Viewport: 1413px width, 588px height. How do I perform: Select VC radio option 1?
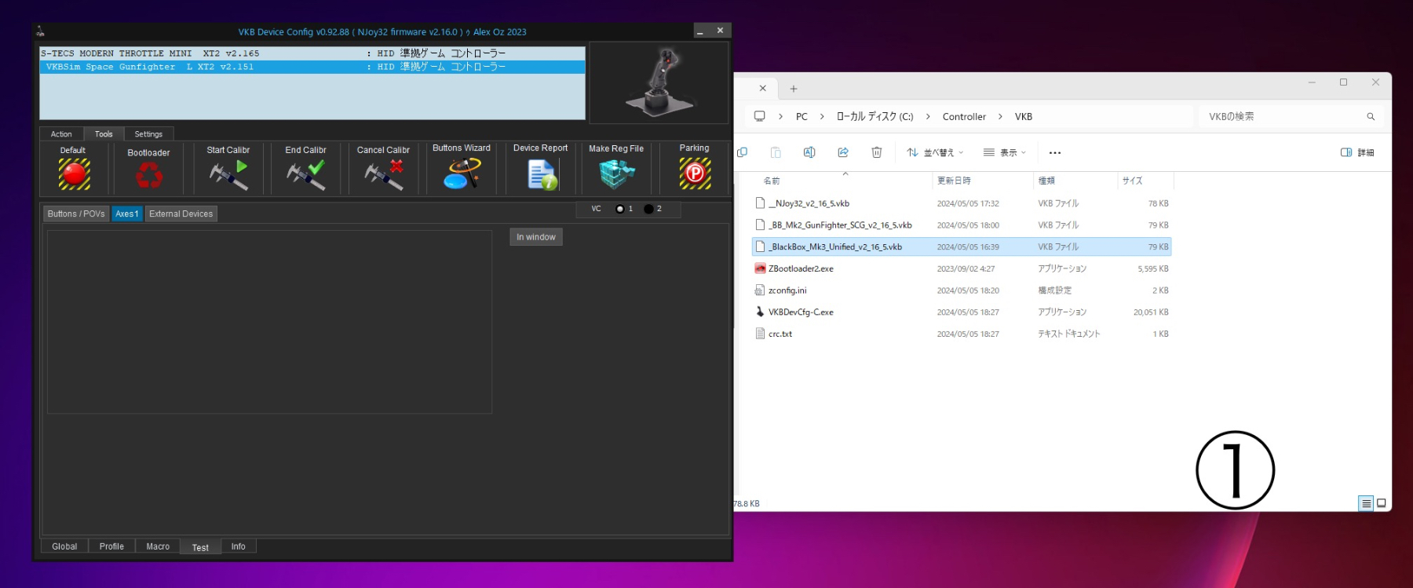[x=620, y=209]
